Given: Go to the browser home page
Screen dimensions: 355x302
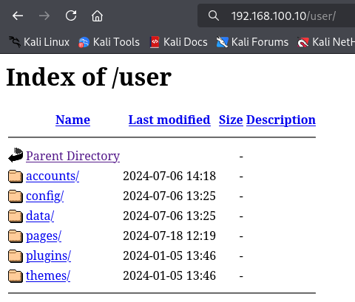Looking at the screenshot, I should click(x=97, y=16).
